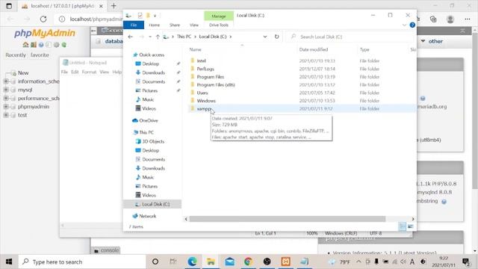Create New database in phpMyAdmin tree
This screenshot has height=269, width=478.
23,73
